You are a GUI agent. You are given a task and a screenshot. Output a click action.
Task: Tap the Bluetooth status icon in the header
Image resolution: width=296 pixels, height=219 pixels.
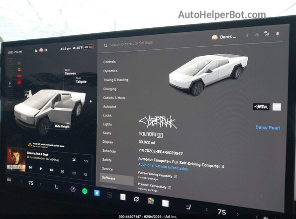[247, 35]
